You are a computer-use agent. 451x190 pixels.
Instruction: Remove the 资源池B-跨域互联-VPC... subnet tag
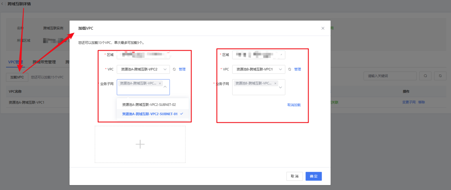pos(276,83)
